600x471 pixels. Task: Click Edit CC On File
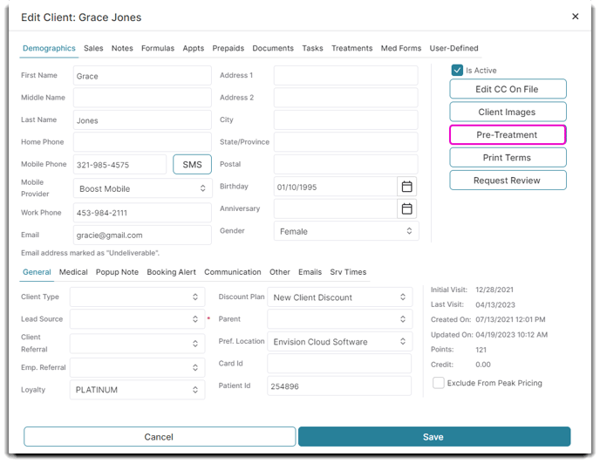click(508, 89)
